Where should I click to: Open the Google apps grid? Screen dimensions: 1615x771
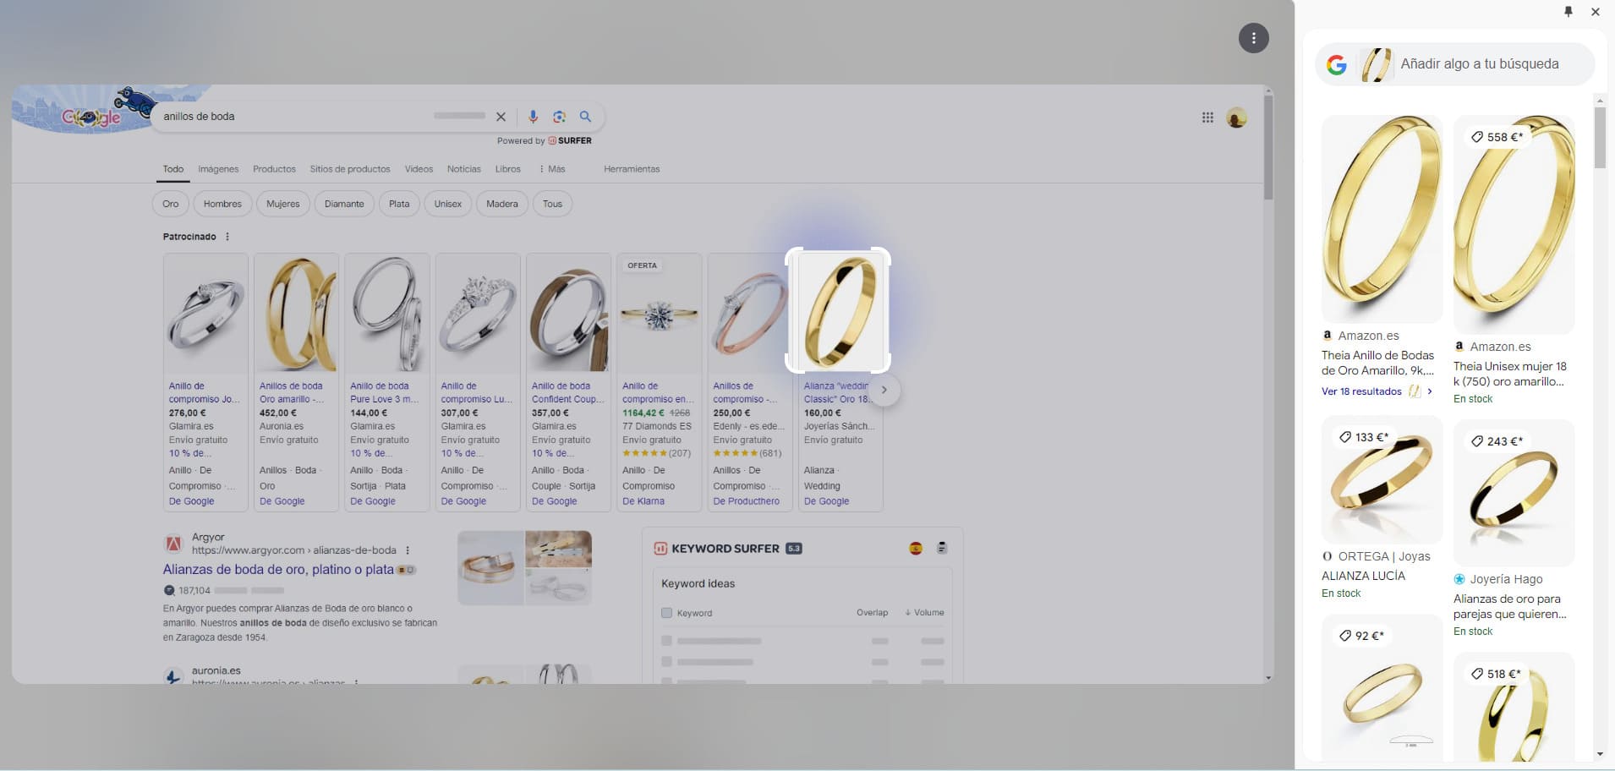point(1207,118)
